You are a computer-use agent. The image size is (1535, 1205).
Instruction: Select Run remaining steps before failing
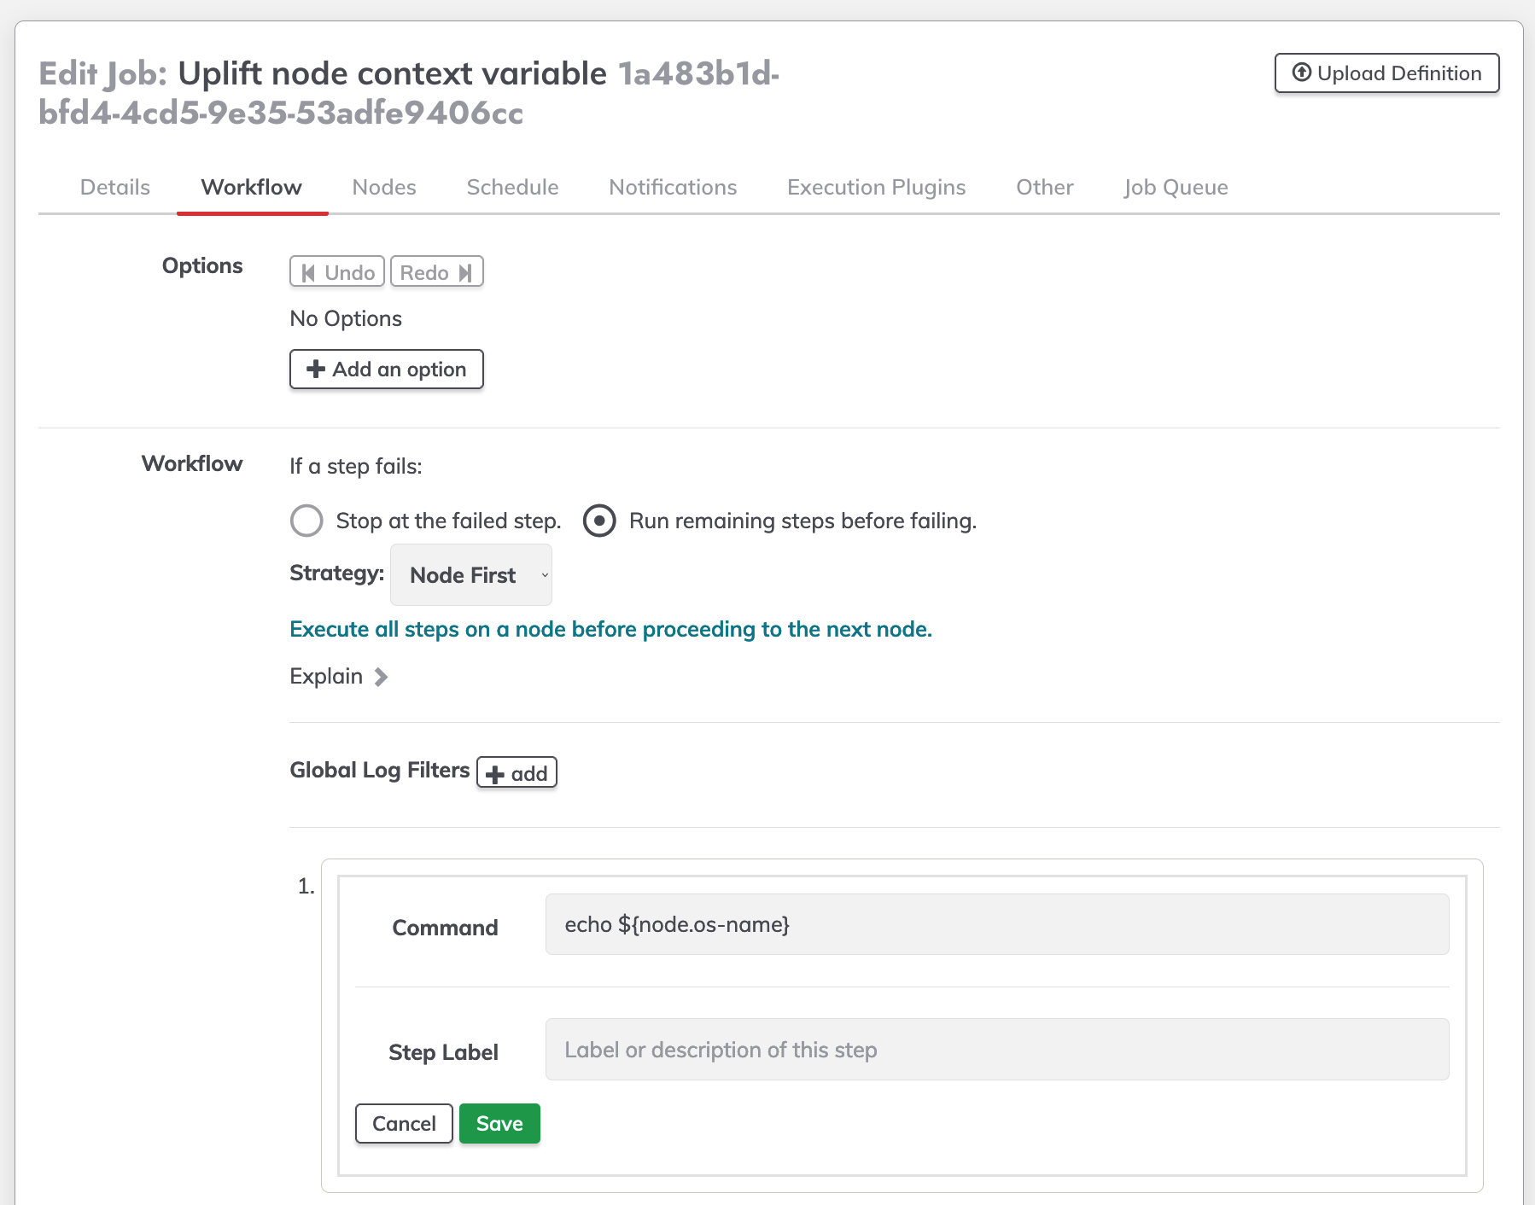[x=599, y=521]
